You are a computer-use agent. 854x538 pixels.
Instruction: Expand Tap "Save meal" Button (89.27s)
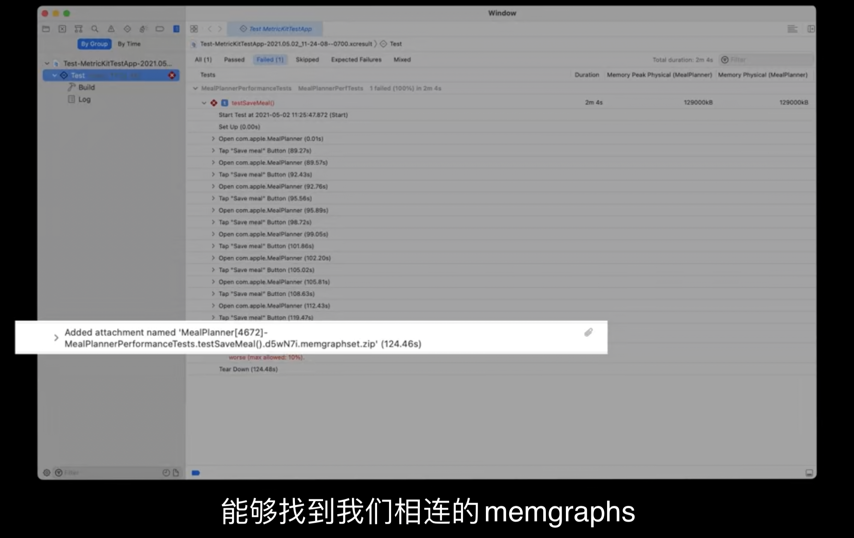click(213, 151)
